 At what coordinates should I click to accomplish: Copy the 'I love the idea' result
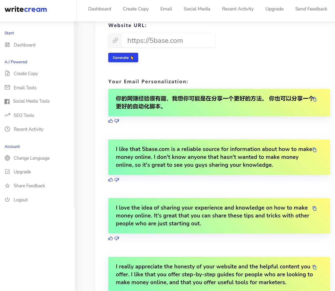(315, 209)
